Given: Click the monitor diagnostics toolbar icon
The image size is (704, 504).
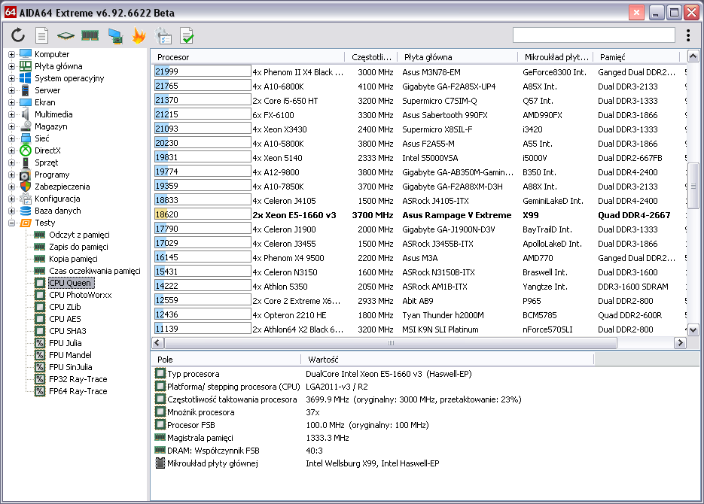Looking at the screenshot, I should 115,35.
